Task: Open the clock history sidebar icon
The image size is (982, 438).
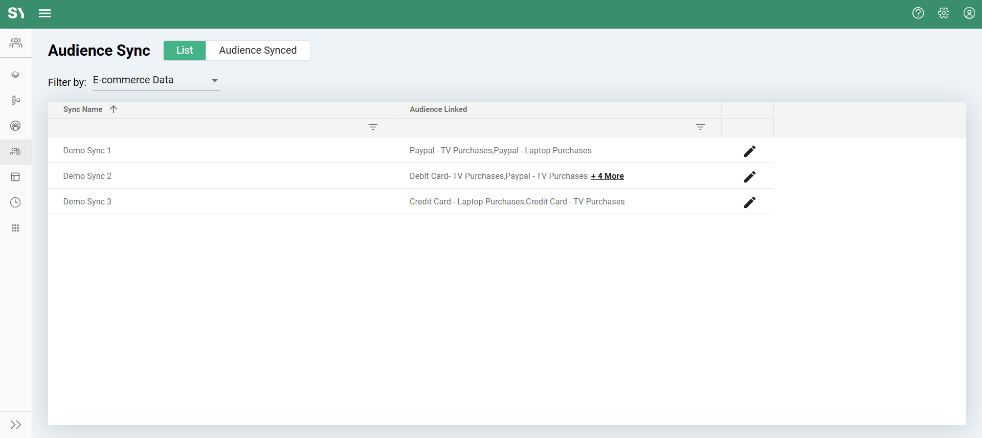Action: (15, 202)
